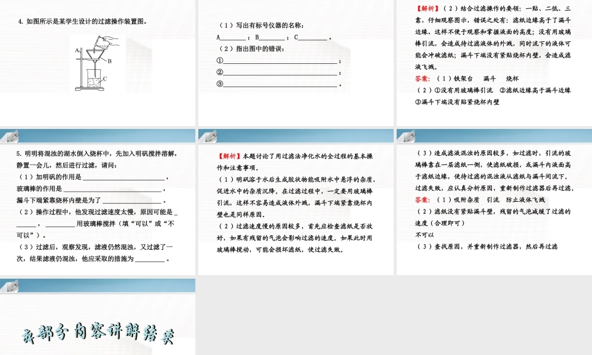Open the slide titled 4. 如图所示是某学生设计的过滤操作装置图
The width and height of the screenshot is (592, 355).
[98, 63]
